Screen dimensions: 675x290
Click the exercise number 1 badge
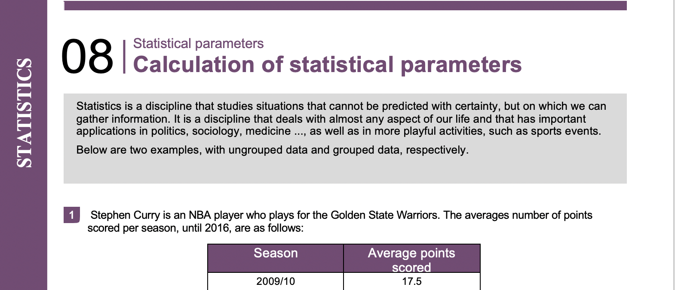tap(71, 215)
